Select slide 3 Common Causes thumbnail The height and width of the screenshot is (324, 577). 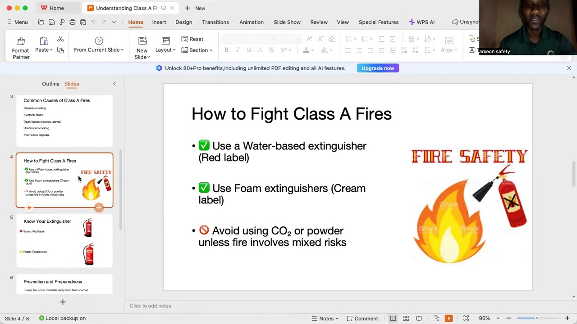click(x=64, y=120)
